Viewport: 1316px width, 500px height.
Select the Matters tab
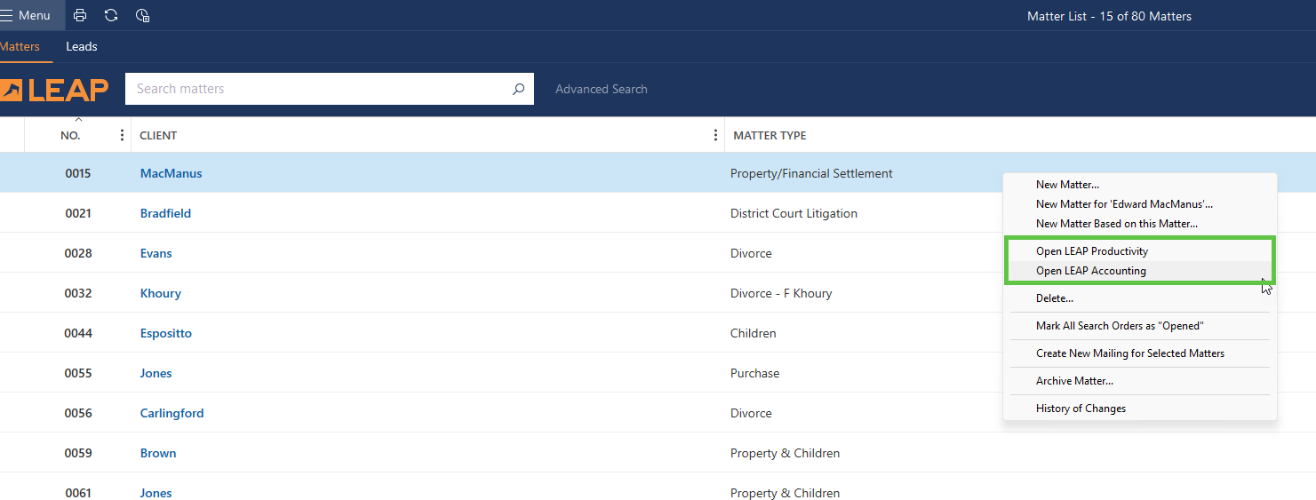click(20, 46)
